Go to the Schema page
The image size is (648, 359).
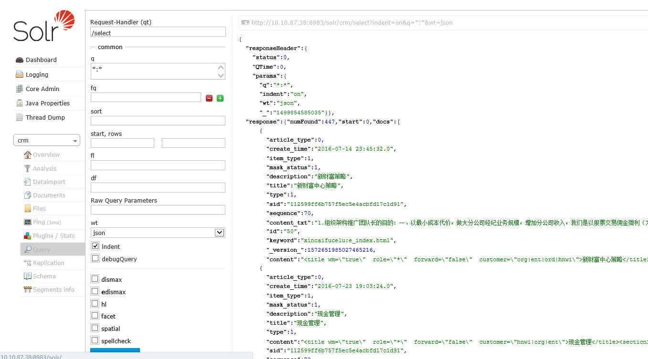coord(44,276)
